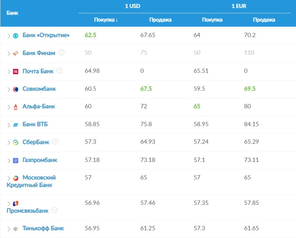Click the Bank Otkritie logo icon
This screenshot has height=238, width=296.
pyautogui.click(x=15, y=35)
